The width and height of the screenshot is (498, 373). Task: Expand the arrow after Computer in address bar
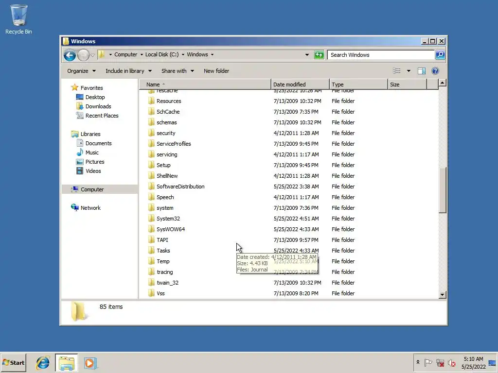(x=142, y=54)
